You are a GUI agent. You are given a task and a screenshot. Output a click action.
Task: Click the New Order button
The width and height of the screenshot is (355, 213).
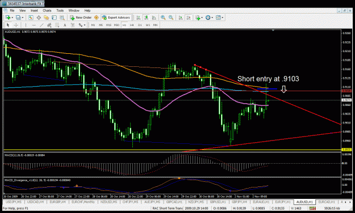coord(81,18)
